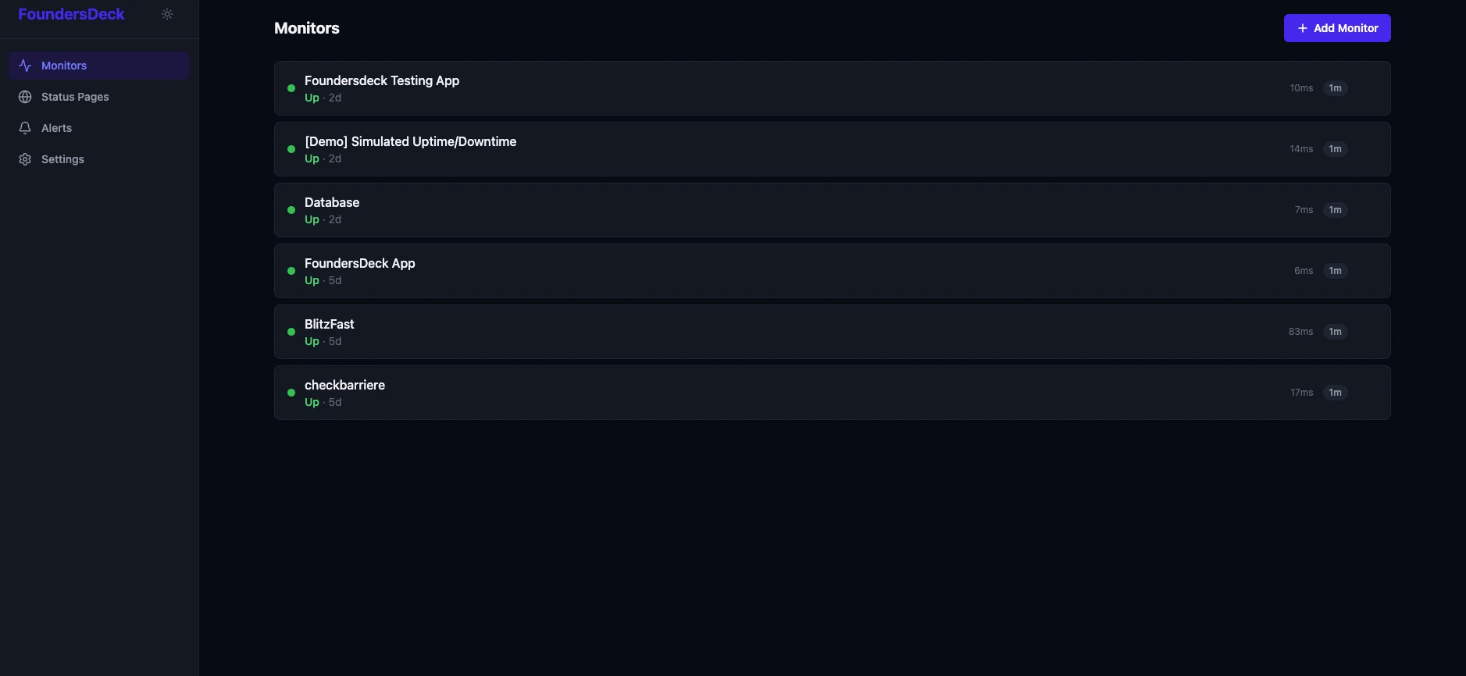Screen dimensions: 1466x676
Task: Click the green status dot for Database
Action: coord(291,210)
